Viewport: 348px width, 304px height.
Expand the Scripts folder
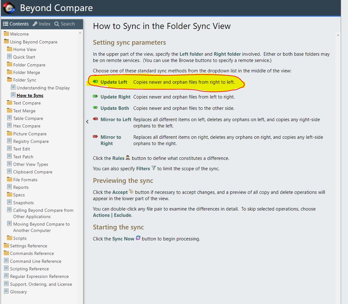pos(17,238)
